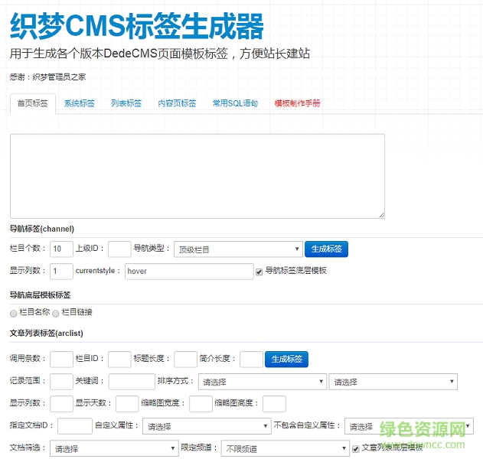Select the 首页标签 tab

pyautogui.click(x=32, y=103)
